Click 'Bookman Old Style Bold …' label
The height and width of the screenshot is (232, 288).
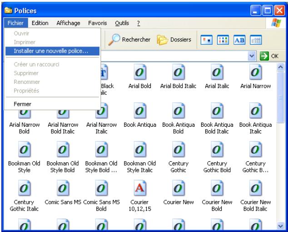pos(101,167)
